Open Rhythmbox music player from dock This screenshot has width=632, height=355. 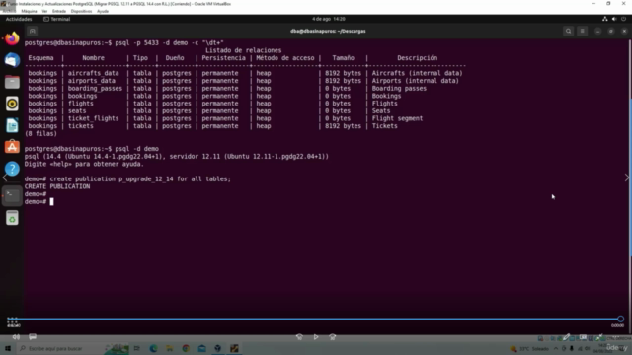[x=12, y=104]
